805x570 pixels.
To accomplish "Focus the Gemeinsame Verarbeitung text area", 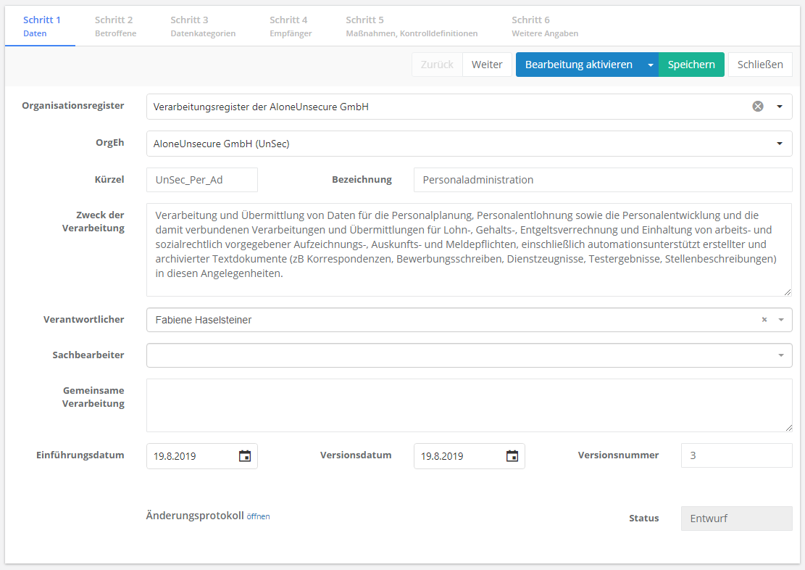I will 469,405.
